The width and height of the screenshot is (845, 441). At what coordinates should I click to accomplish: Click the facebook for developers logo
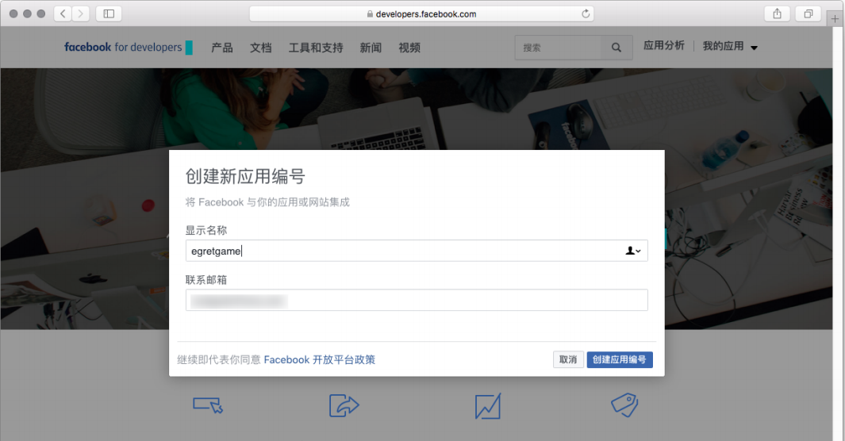tap(129, 48)
